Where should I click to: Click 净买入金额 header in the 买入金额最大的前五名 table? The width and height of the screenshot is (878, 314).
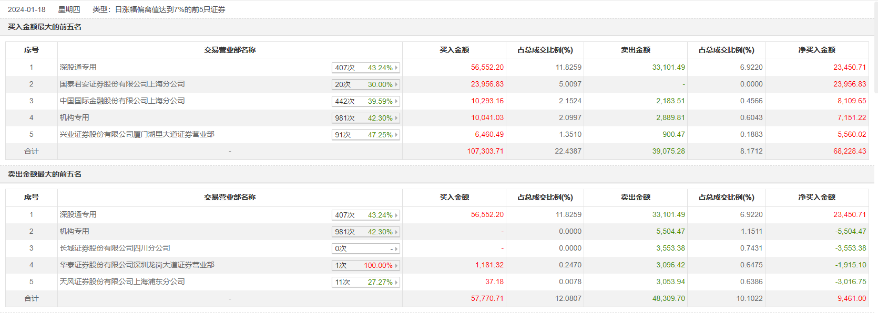[816, 50]
